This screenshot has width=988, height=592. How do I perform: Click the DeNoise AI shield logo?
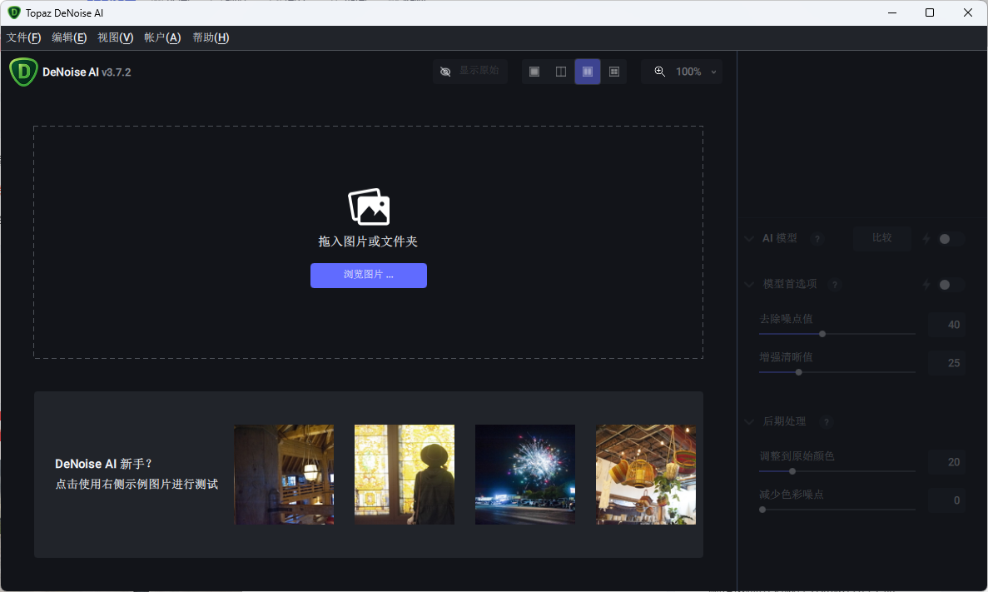click(23, 72)
